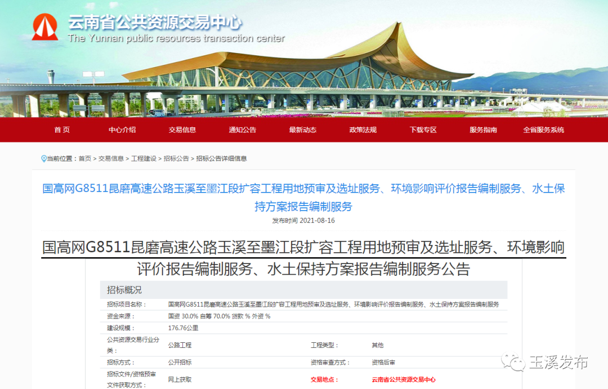Go to 交易信息 in the breadcrumb
Image resolution: width=608 pixels, height=389 pixels.
(111, 158)
